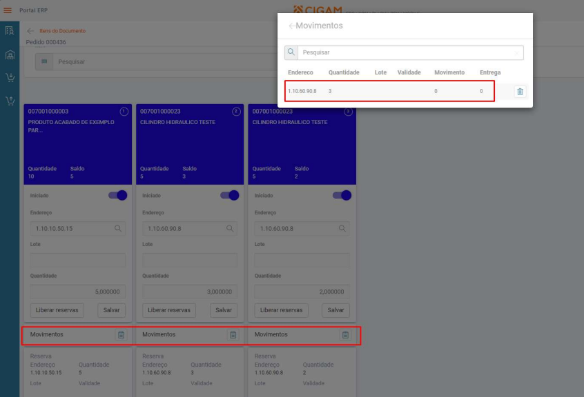Image resolution: width=584 pixels, height=397 pixels.
Task: Click Lote field on card 1
Action: tap(78, 261)
